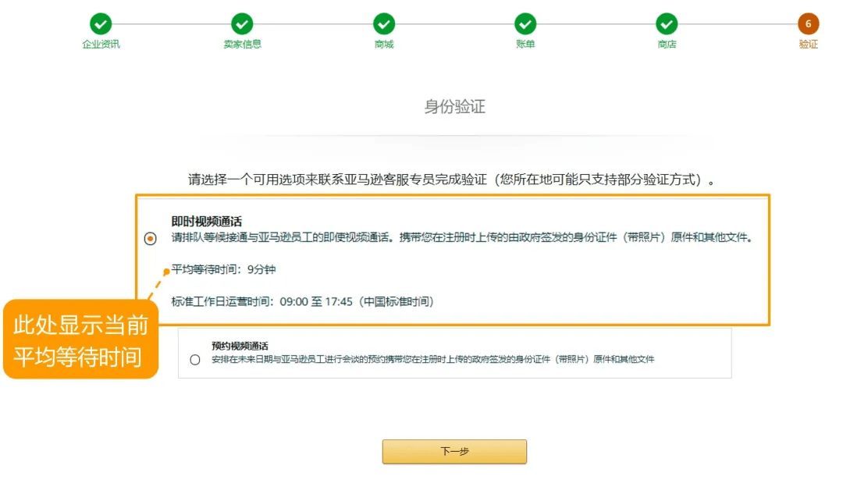Click the 即时视频通话 option title
Viewport: 843px width, 487px height.
207,222
